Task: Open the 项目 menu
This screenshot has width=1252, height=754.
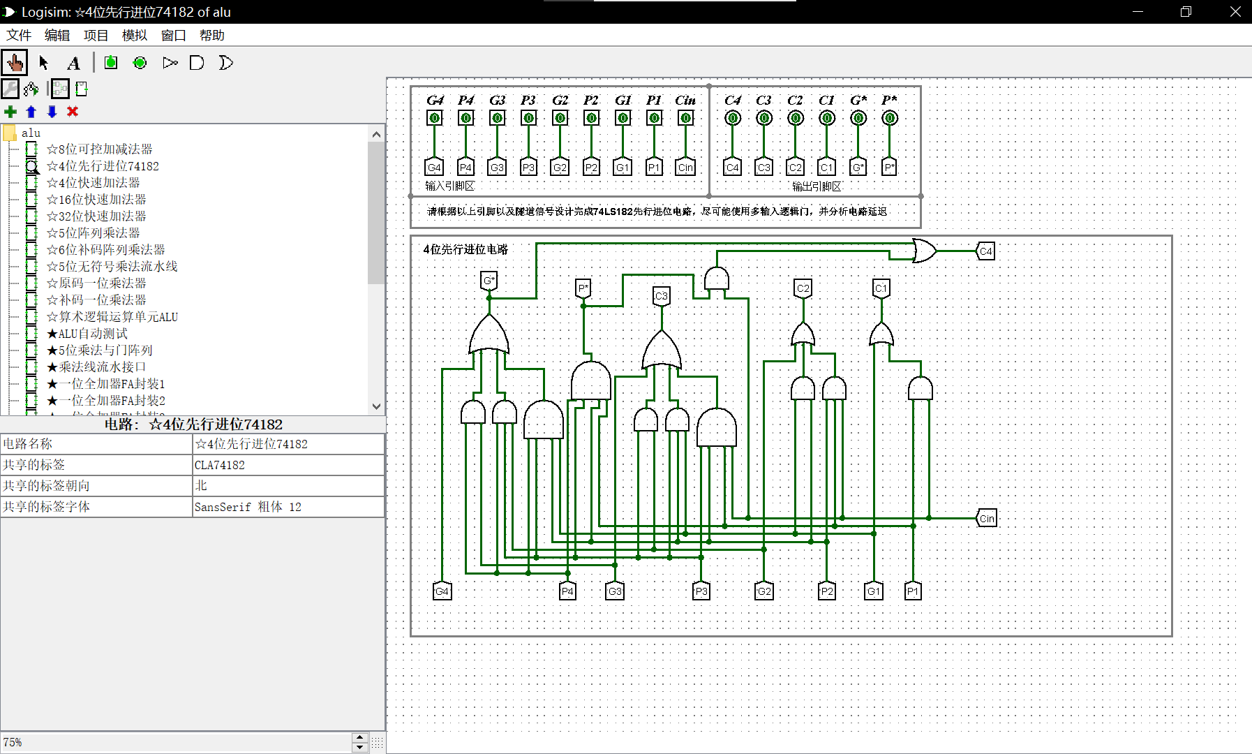Action: [96, 36]
